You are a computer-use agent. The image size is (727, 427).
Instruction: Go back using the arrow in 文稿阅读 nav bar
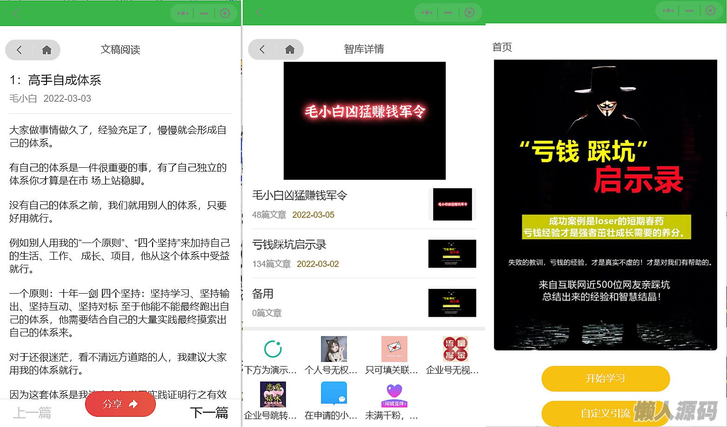[19, 50]
